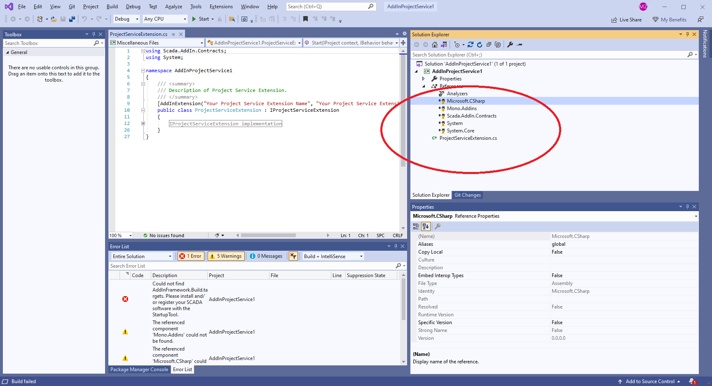Click the Show All Files icon
The image size is (712, 386).
coord(498,45)
